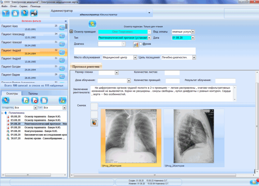Open the Файл menu
259x186 pixels.
(x=4, y=6)
